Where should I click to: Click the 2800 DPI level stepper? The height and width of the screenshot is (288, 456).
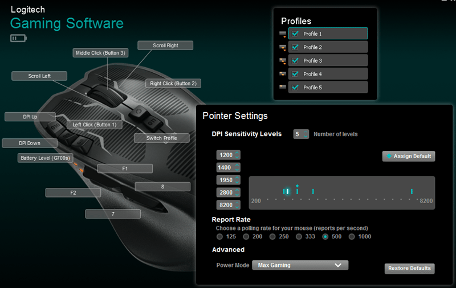[x=237, y=192]
